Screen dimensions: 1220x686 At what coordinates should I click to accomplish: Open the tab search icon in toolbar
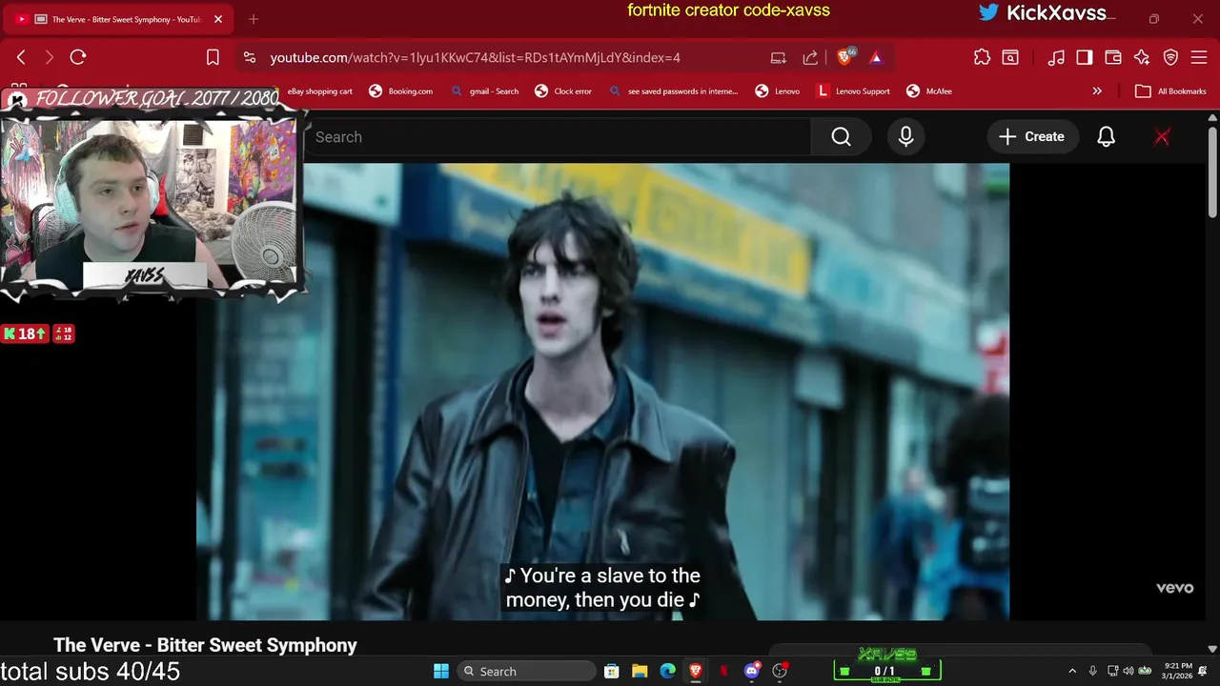(x=1010, y=57)
